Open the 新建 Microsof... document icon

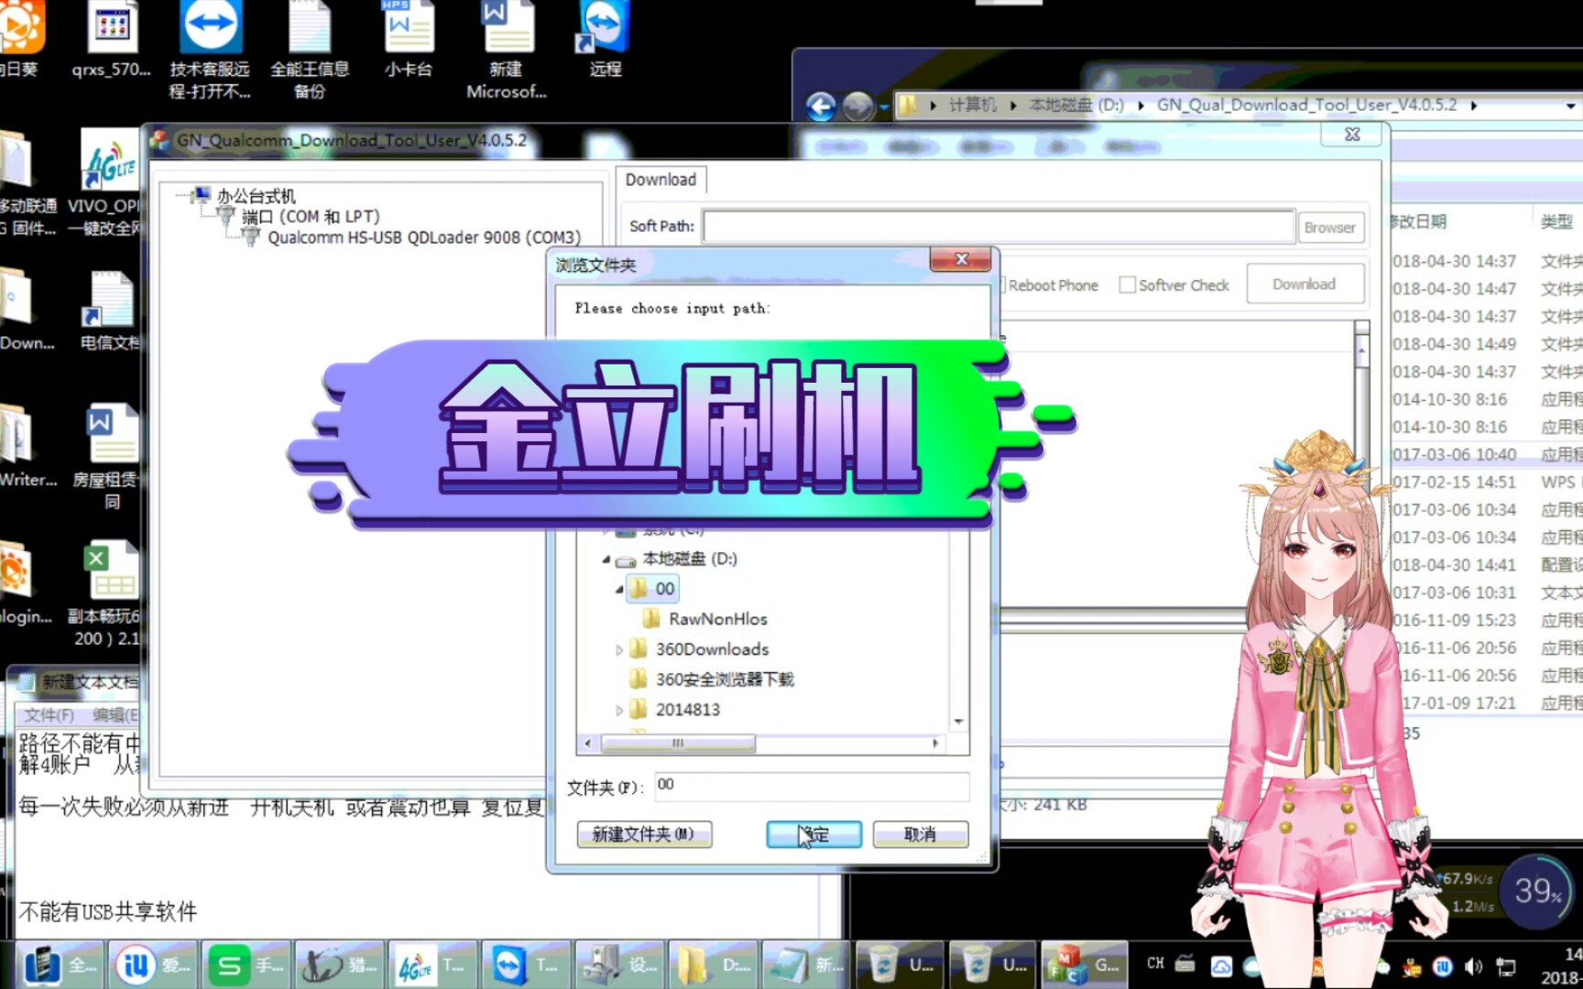(506, 49)
